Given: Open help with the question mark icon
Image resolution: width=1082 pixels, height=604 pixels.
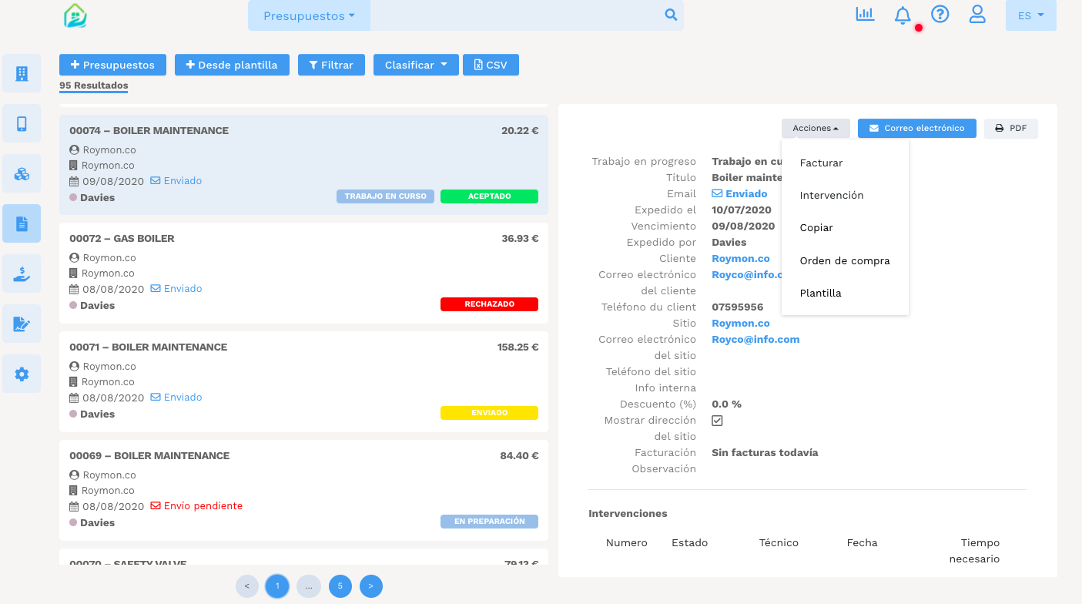Looking at the screenshot, I should coord(940,14).
